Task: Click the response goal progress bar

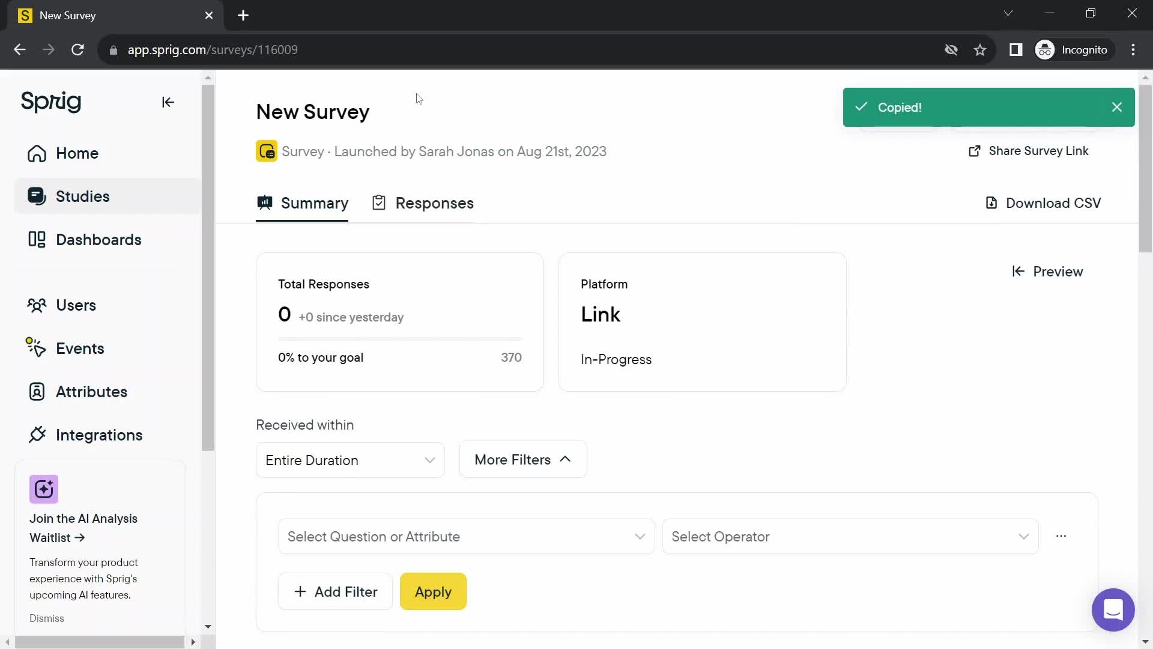Action: pos(400,339)
